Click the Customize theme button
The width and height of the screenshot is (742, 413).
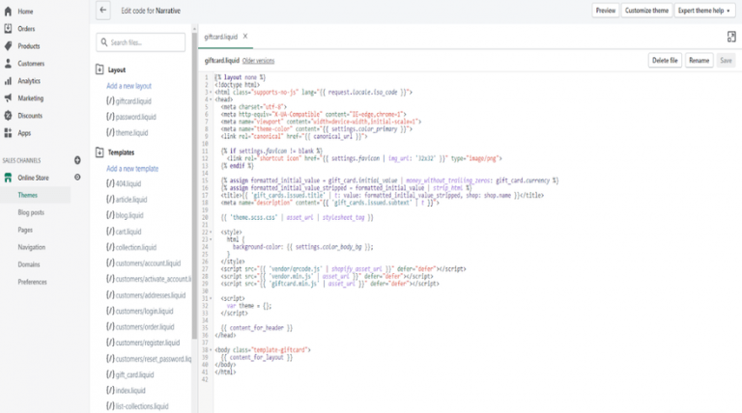tap(646, 11)
